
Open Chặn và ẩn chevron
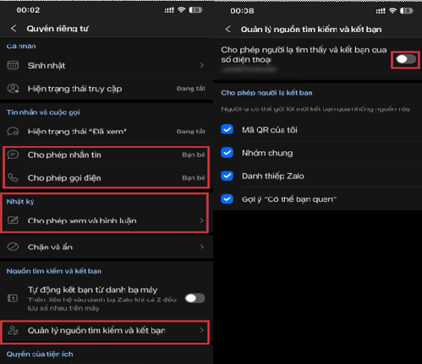point(201,247)
